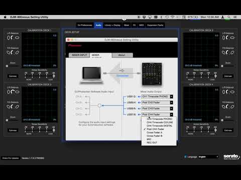Select center crescent P/A Balance icon, Deck 1
This screenshot has height=180, width=241.
[12, 52]
